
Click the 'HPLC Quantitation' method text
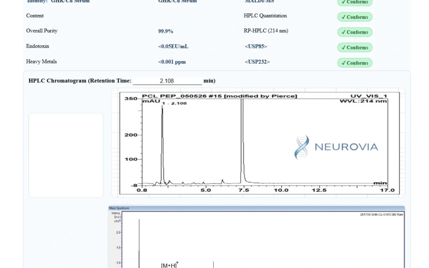click(265, 15)
